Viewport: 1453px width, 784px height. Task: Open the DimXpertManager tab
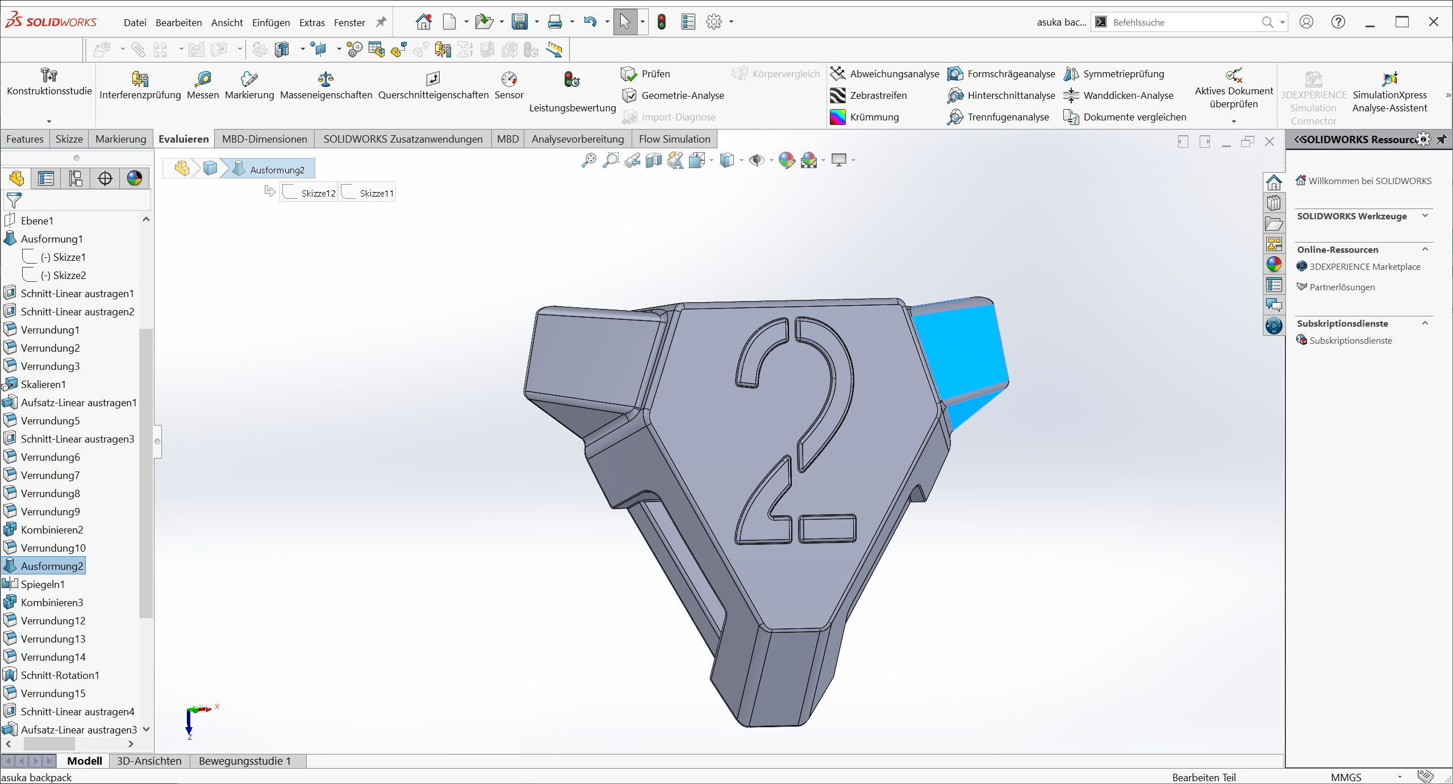(105, 178)
